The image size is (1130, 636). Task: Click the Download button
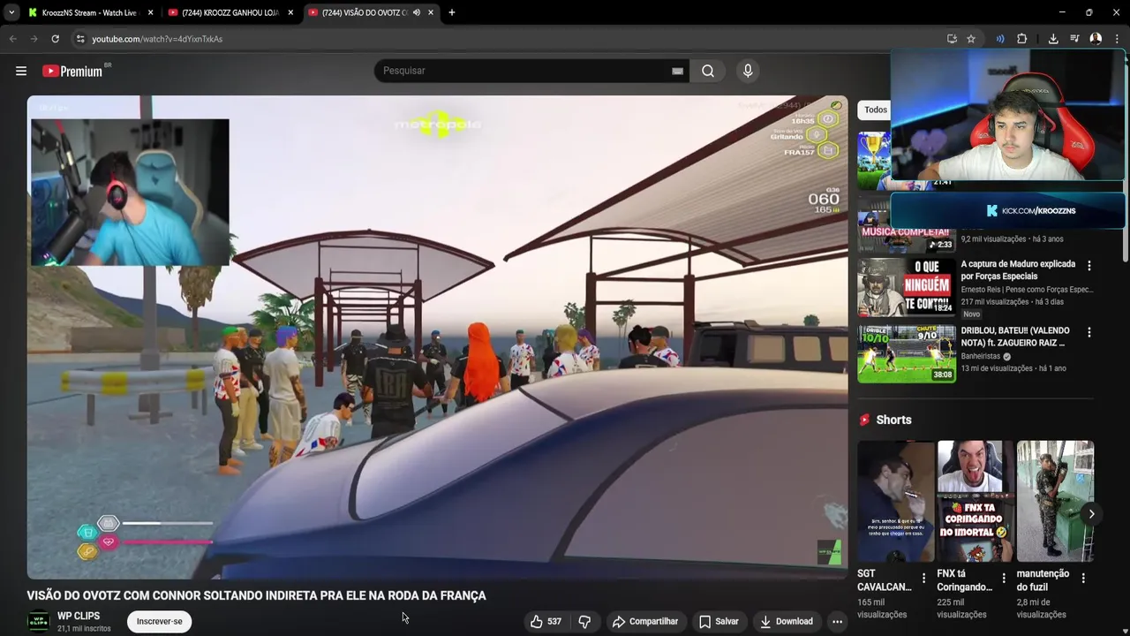tap(787, 621)
